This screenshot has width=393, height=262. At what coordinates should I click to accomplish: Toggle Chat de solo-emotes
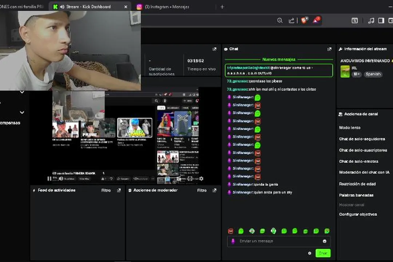click(x=359, y=162)
